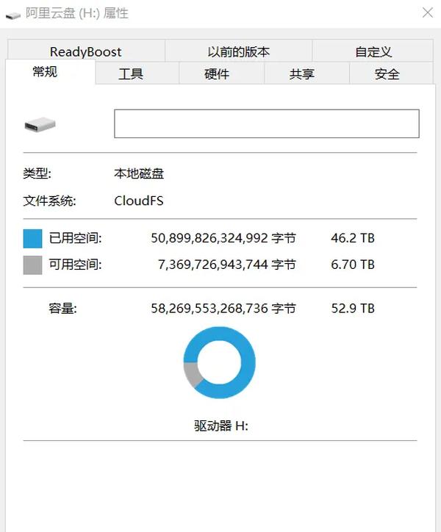Click the 52.9 TB value
Image resolution: width=441 pixels, height=532 pixels.
tap(353, 309)
